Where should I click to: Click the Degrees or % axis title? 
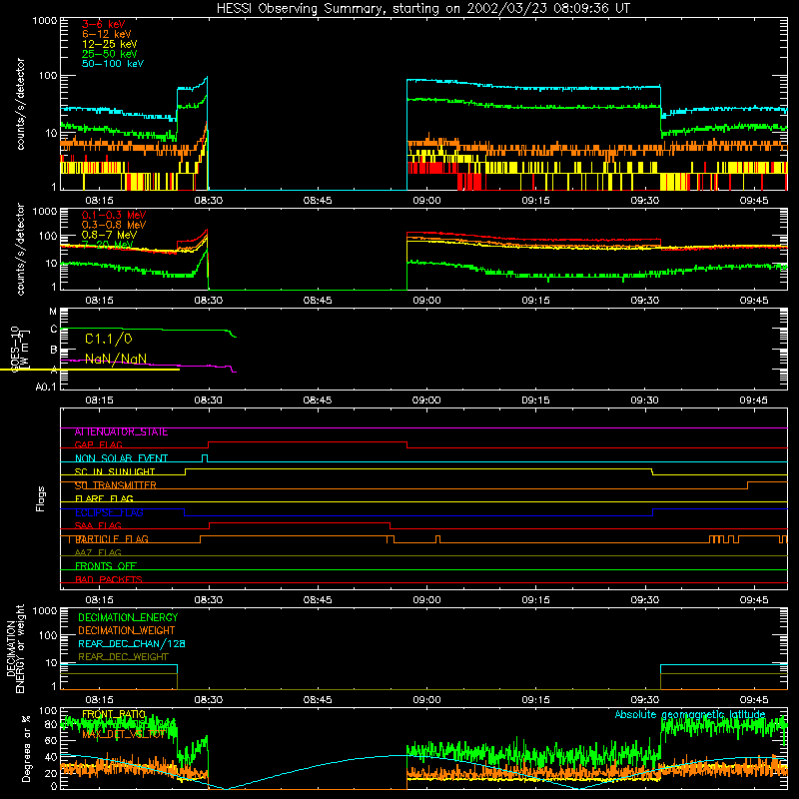27,748
